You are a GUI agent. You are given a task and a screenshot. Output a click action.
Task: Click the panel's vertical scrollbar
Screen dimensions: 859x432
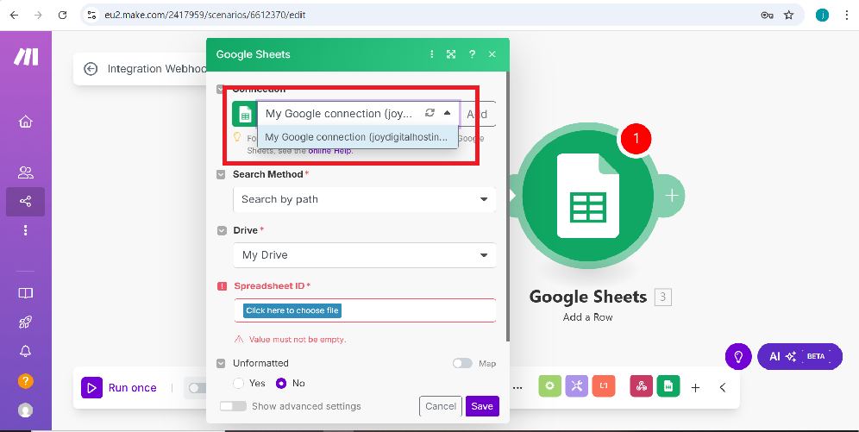508,205
